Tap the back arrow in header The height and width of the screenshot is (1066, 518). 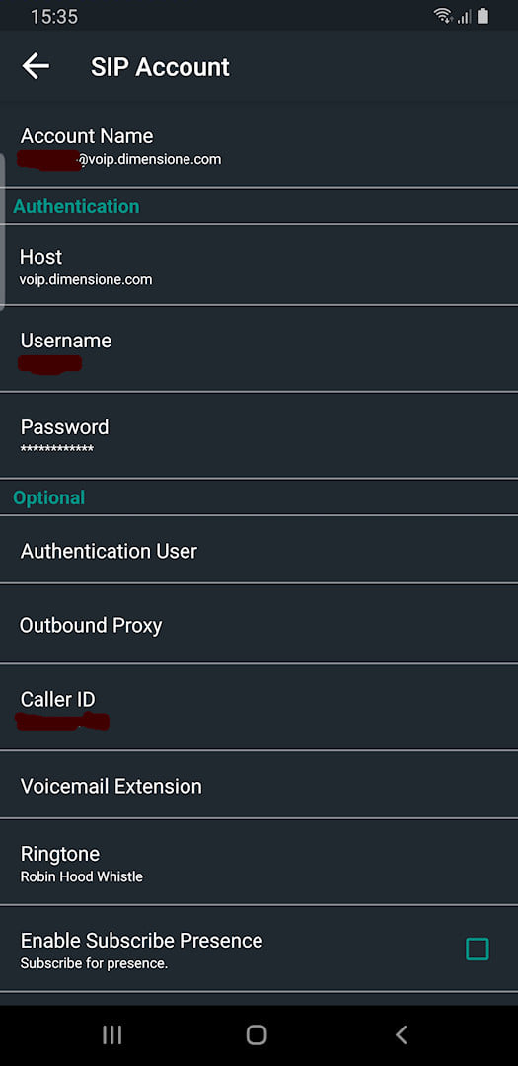(36, 67)
